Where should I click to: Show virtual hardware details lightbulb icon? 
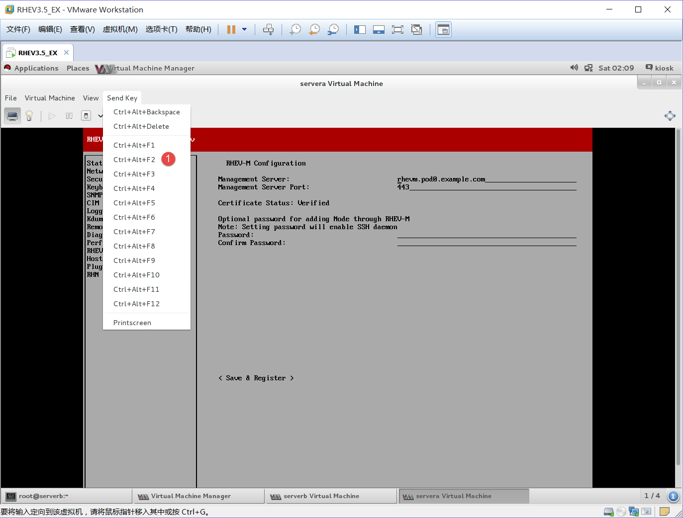point(29,116)
